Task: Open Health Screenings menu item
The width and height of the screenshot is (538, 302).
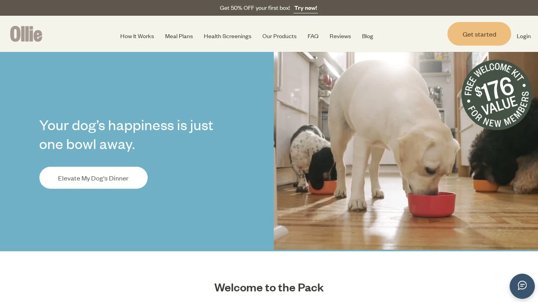Action: 227,36
